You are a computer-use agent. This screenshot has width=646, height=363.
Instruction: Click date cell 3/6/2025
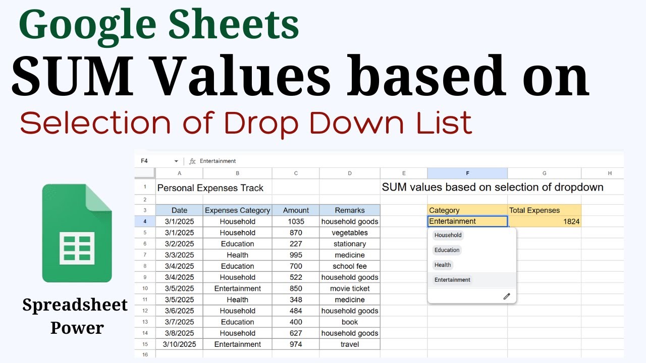[x=179, y=311]
